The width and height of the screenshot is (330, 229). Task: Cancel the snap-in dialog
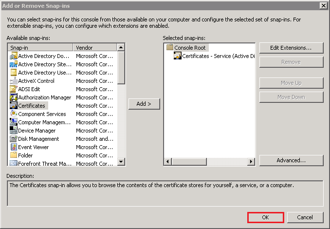click(305, 217)
